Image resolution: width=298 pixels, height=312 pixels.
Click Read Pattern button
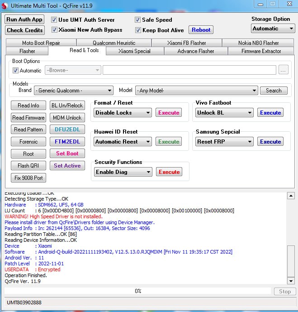point(28,130)
